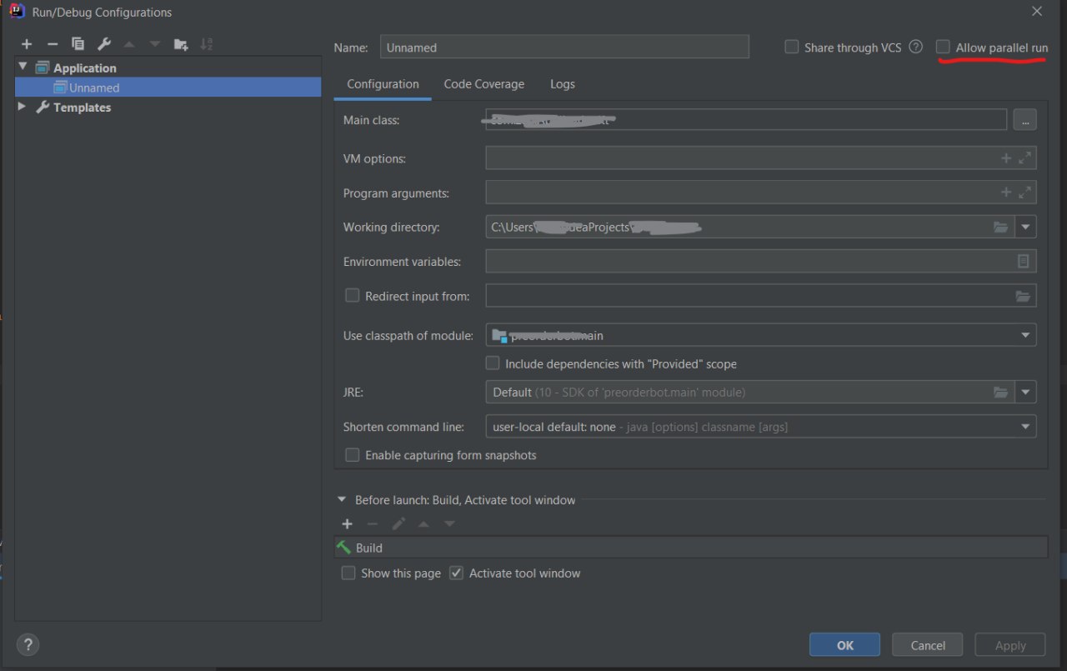This screenshot has width=1067, height=671.
Task: Open Working directory macro dropdown arrow
Action: [1025, 227]
